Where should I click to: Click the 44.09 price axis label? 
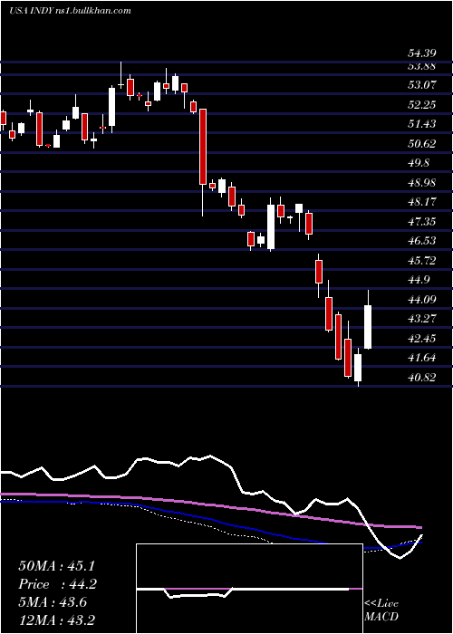[x=421, y=300]
